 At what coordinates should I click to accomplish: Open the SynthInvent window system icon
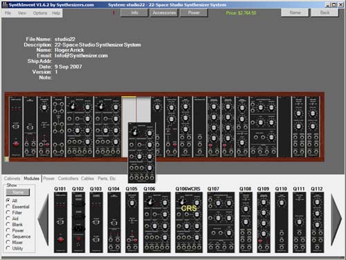[5, 5]
